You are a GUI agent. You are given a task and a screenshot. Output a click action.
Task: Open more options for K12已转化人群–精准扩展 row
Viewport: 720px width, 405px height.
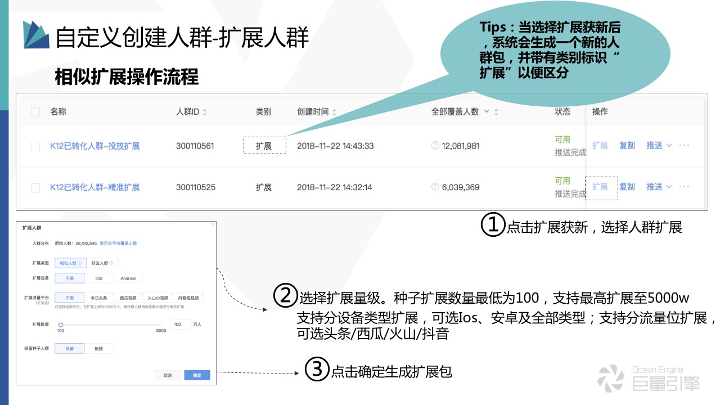[684, 187]
